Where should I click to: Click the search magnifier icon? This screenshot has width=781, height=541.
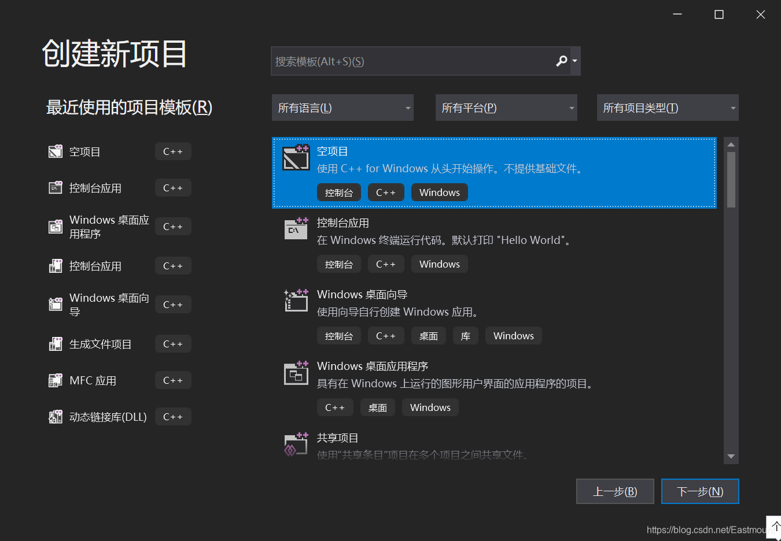click(x=561, y=61)
